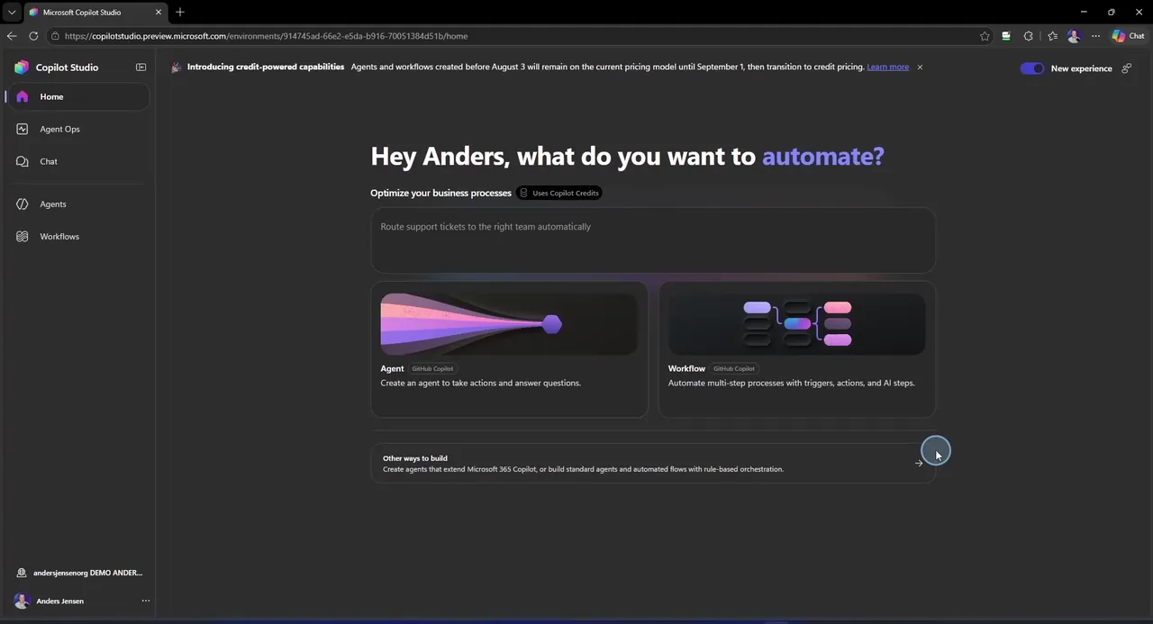Click the Anders Jensen avatar in sidebar
This screenshot has height=624, width=1153.
(x=22, y=601)
